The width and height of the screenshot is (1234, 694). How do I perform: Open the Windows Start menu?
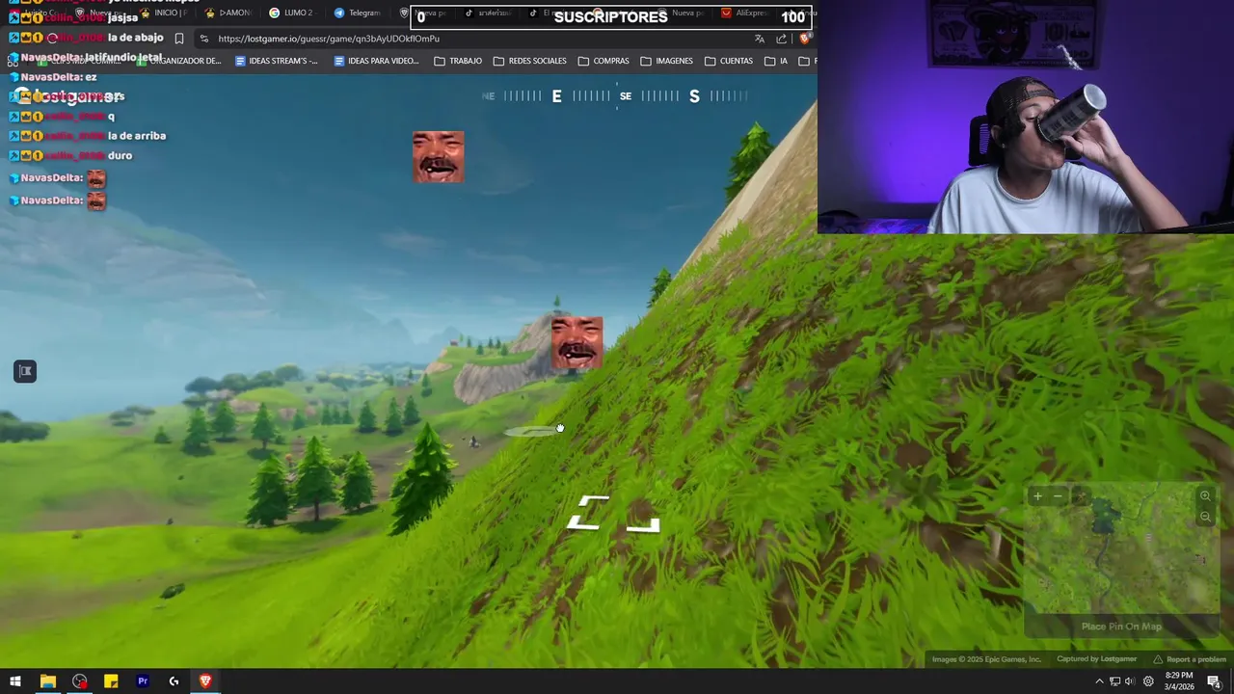click(15, 681)
